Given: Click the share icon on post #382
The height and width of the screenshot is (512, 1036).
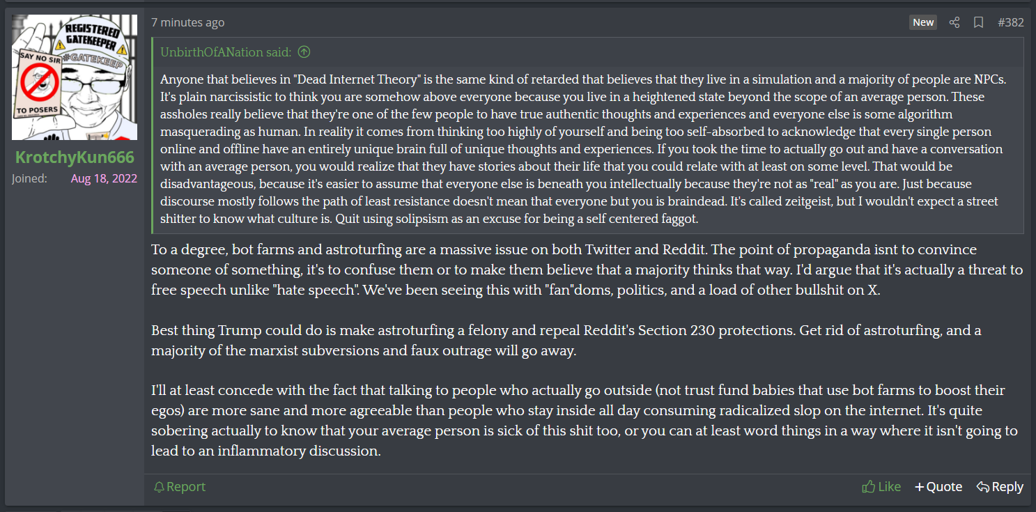Looking at the screenshot, I should (954, 22).
